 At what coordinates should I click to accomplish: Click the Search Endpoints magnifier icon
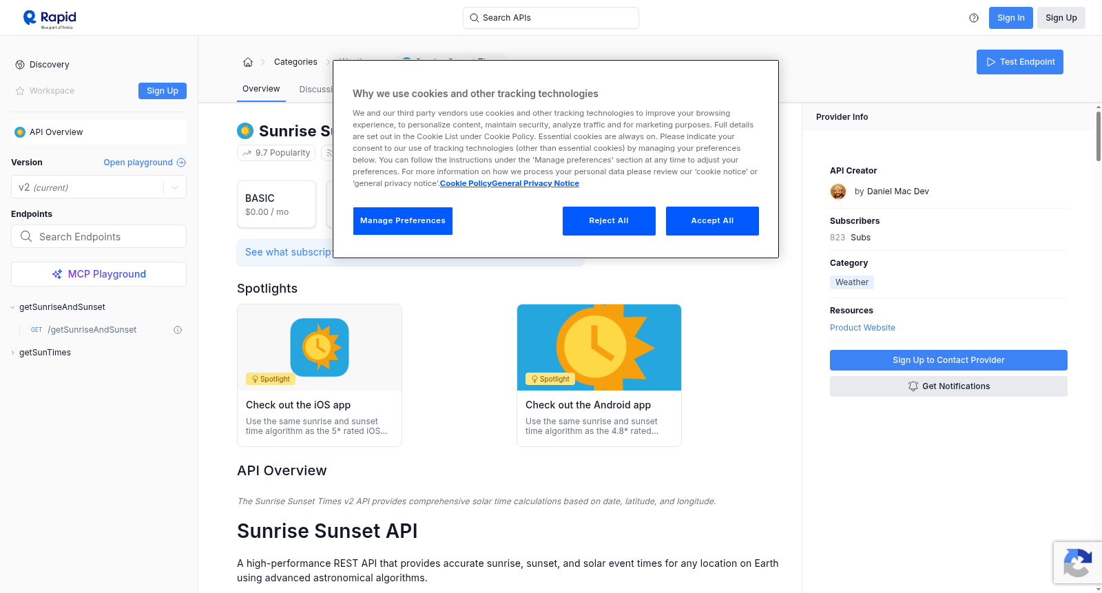(26, 236)
